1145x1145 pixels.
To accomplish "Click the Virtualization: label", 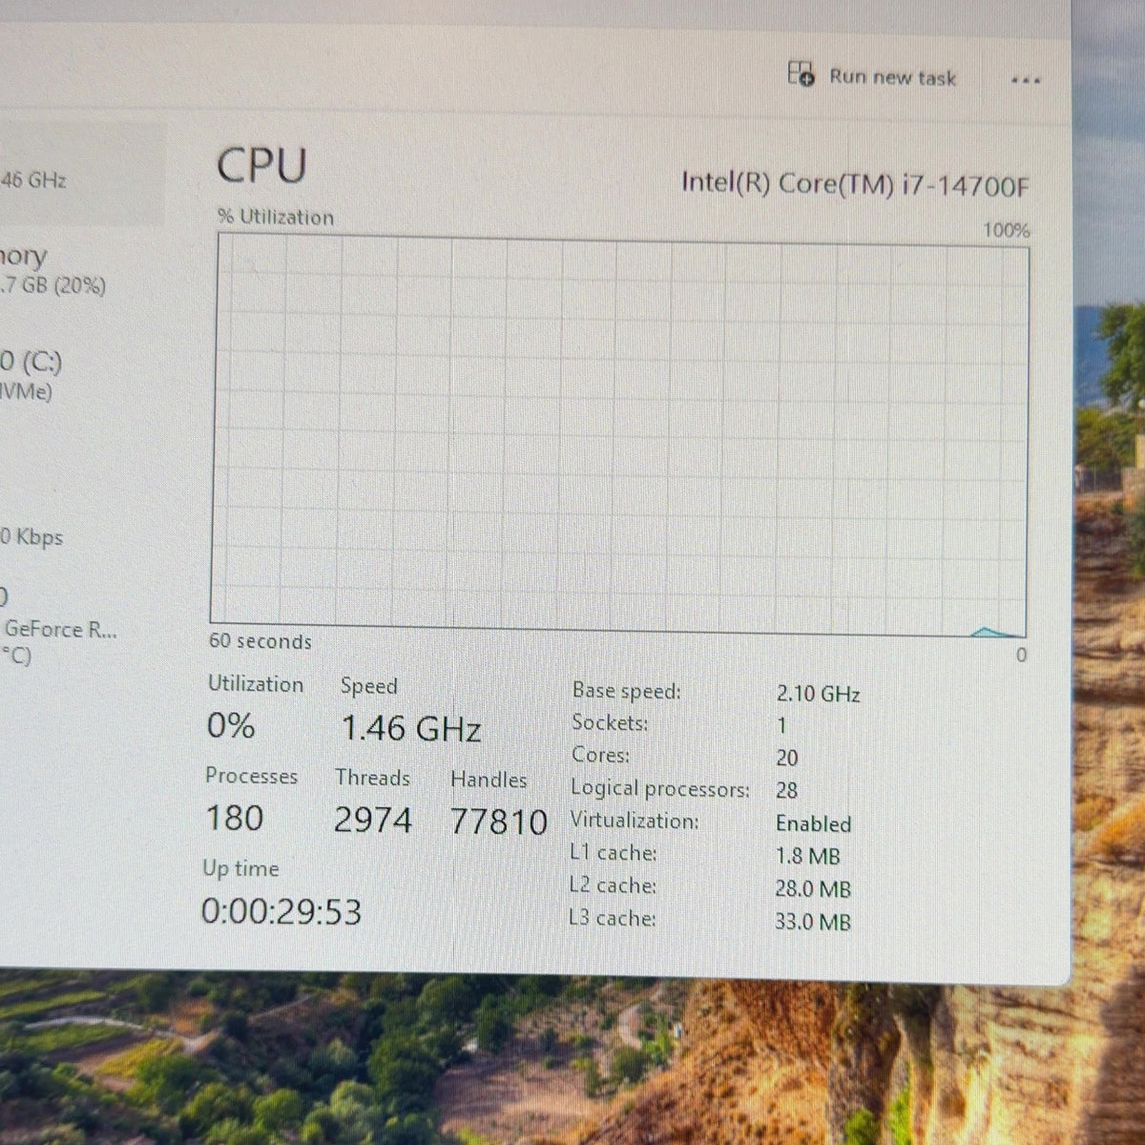I will pos(635,821).
